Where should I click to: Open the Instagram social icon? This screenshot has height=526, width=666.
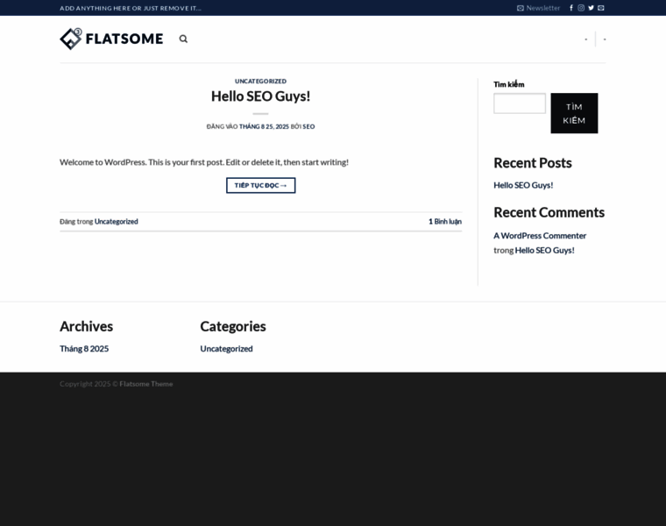(x=581, y=8)
